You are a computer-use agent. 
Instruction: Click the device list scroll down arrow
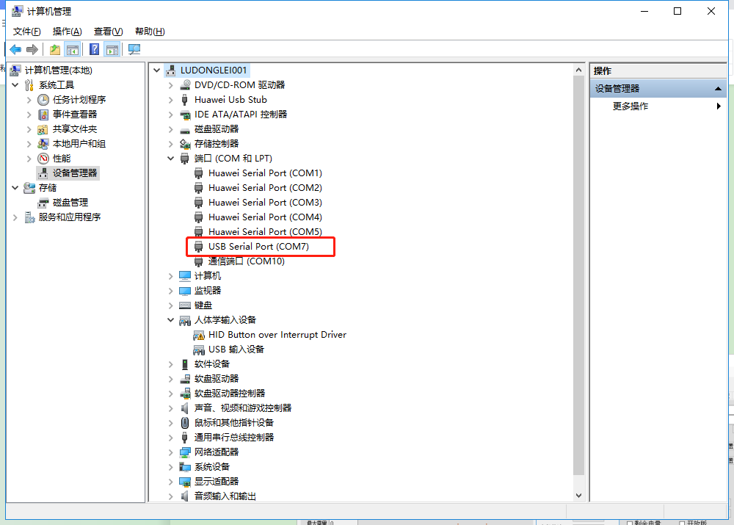pos(578,496)
